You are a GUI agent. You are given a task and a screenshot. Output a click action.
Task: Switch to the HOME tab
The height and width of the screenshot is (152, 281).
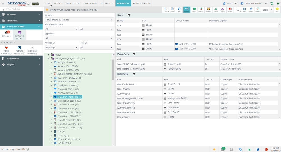[x=47, y=3]
